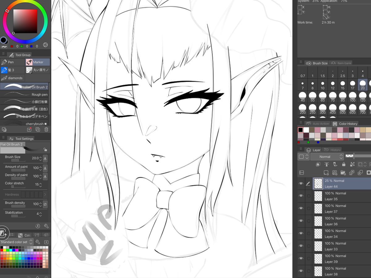Open Brush density dynamics button
371x278 pixels.
(45, 204)
